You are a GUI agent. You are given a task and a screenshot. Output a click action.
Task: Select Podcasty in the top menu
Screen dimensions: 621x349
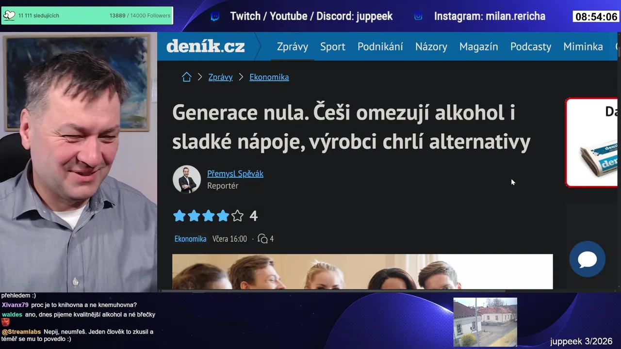[x=531, y=47]
